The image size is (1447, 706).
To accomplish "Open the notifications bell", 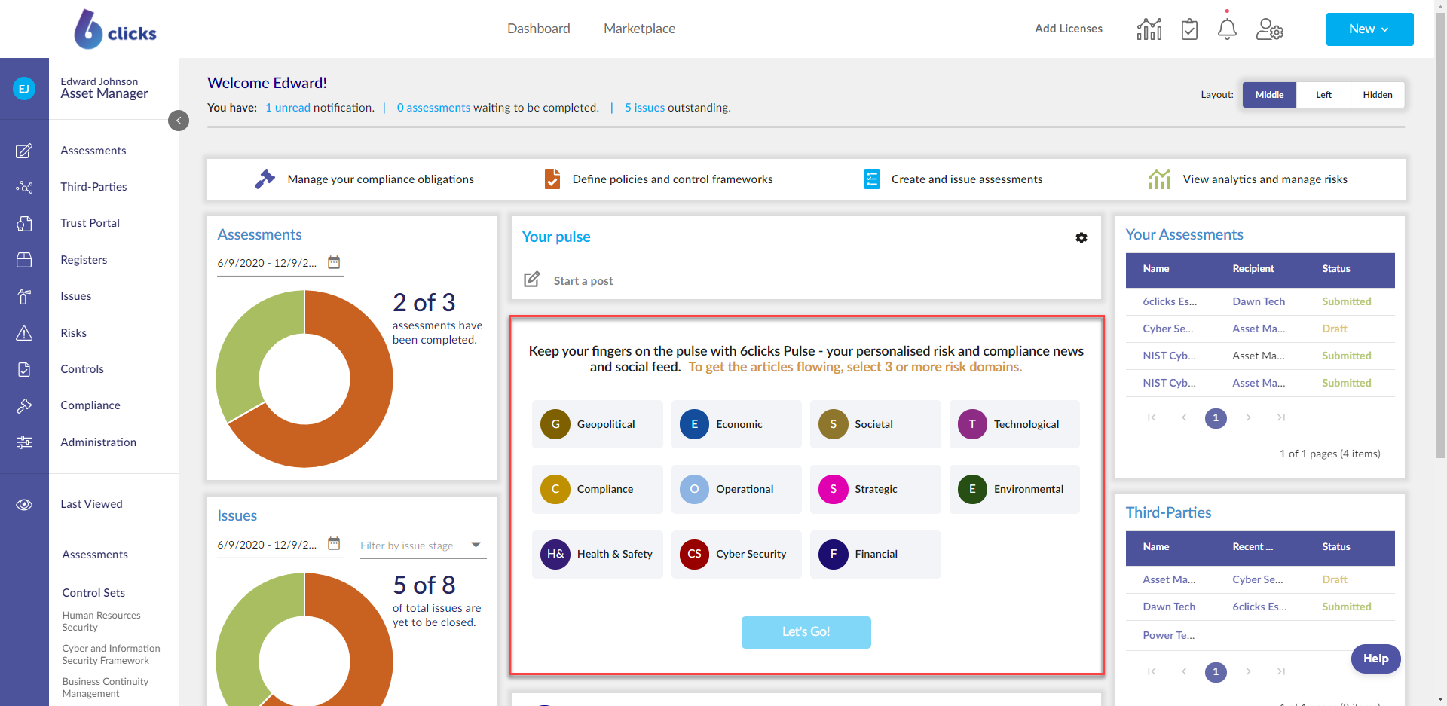I will click(x=1227, y=29).
